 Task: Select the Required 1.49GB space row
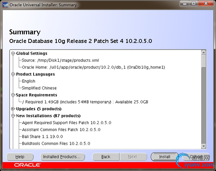pyautogui.click(x=85, y=102)
